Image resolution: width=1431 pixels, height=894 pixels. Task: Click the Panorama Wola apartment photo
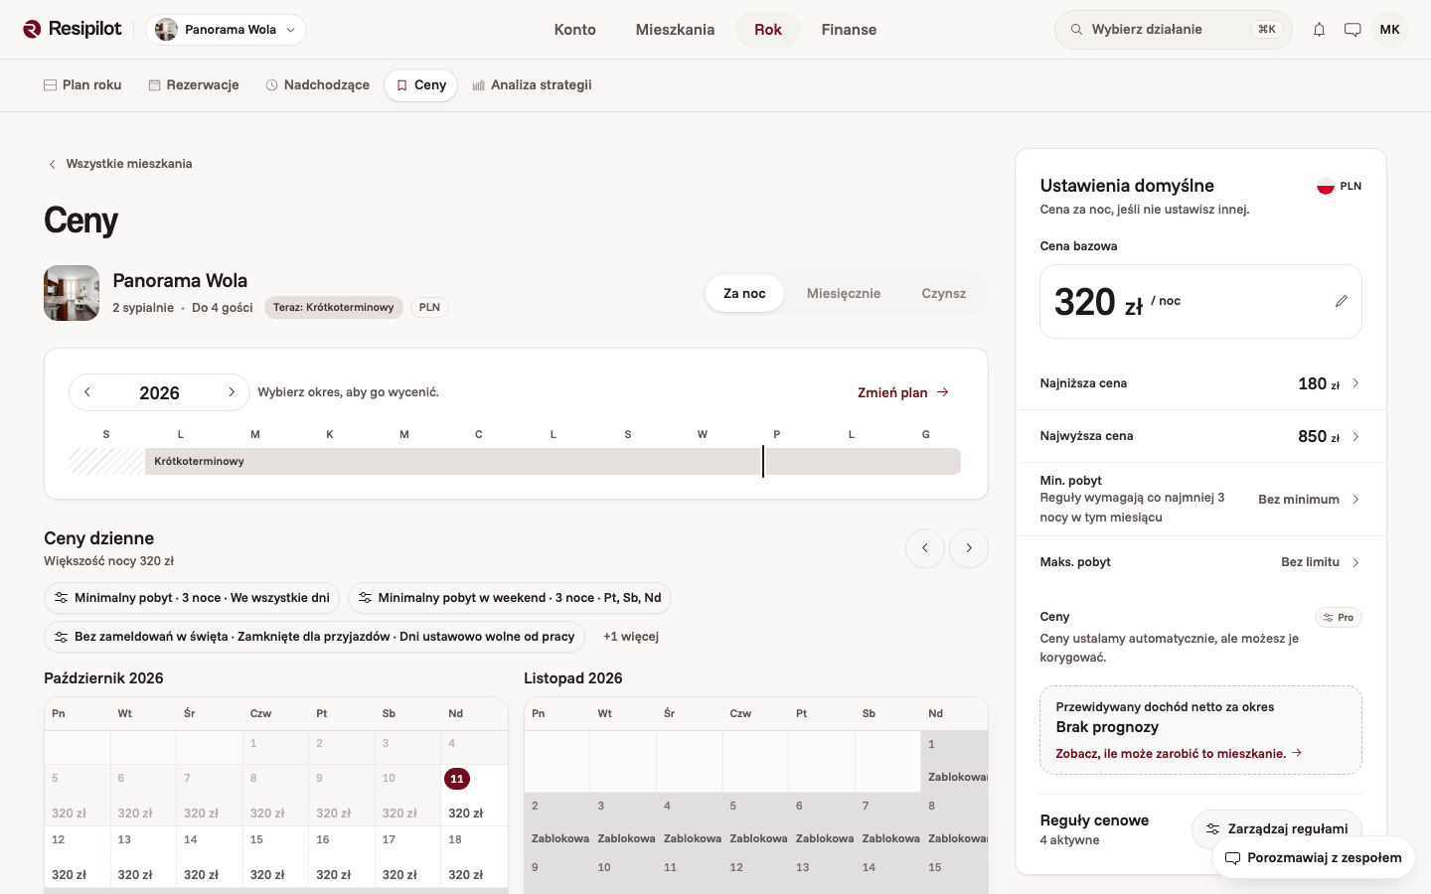pyautogui.click(x=72, y=293)
